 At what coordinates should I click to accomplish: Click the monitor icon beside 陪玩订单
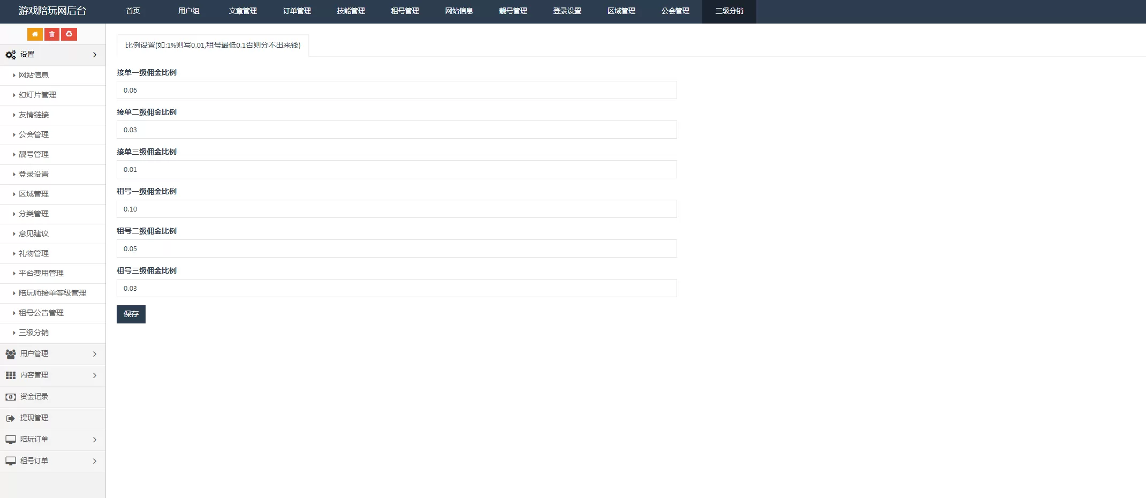(x=11, y=440)
